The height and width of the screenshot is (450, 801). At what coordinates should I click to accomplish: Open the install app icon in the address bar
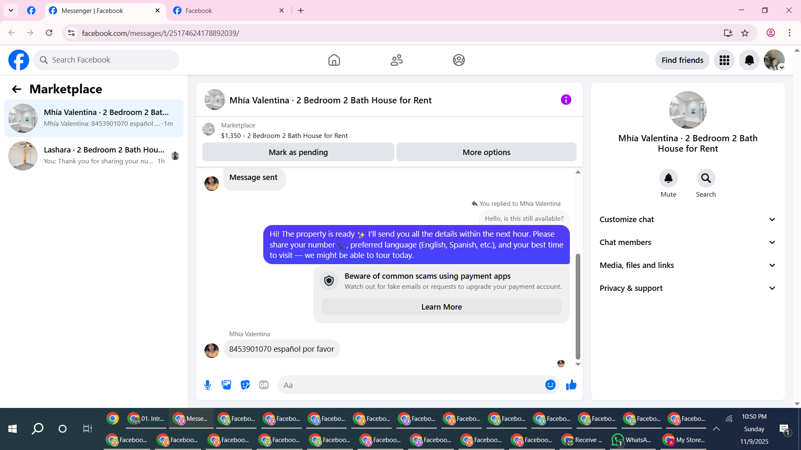point(728,33)
